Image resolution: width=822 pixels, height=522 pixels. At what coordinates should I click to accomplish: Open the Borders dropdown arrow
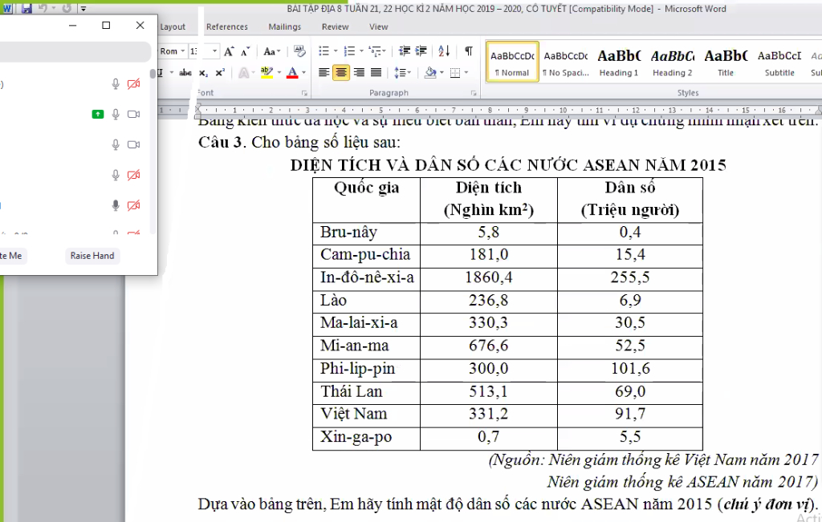466,73
